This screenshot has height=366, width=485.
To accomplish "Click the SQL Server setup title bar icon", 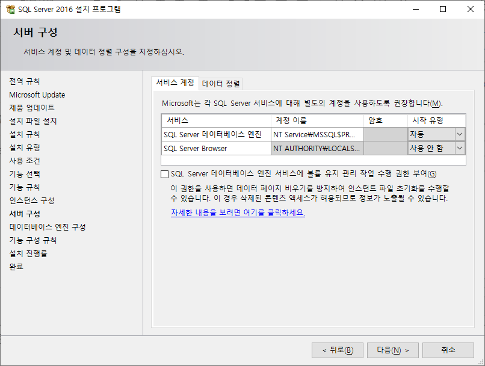I will point(10,9).
